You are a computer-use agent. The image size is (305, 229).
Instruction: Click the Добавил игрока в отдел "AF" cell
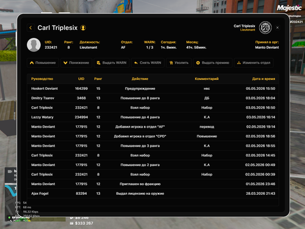click(x=140, y=127)
